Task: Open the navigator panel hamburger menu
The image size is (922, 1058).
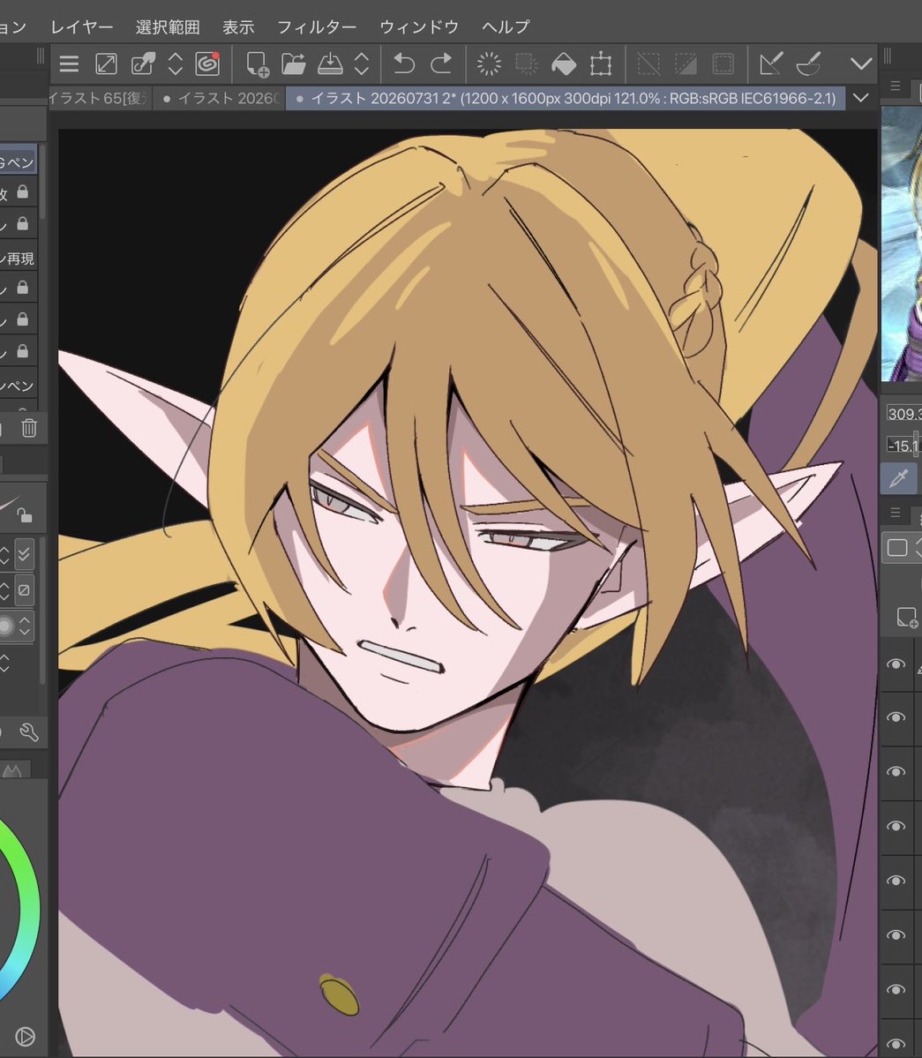Action: click(x=895, y=86)
